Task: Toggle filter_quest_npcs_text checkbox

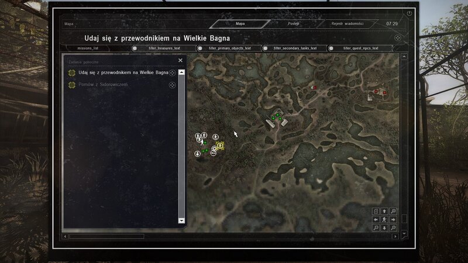Action: 331,49
